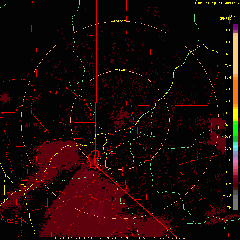Viewport: 240px width, 240px height.
Task: Click the 9.8 legend value
Action: coord(228,30)
